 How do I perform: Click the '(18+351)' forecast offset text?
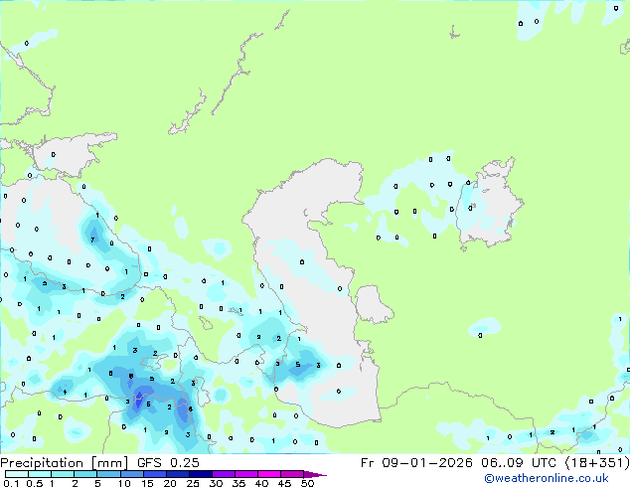tap(597, 463)
